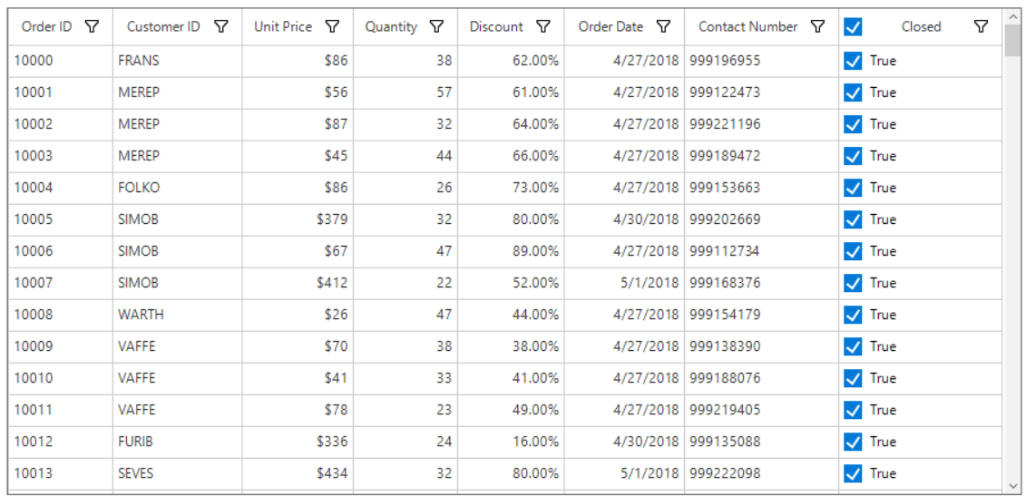Screen dimensions: 1026x496
Task: Open filter for Closed column
Action: click(x=981, y=26)
